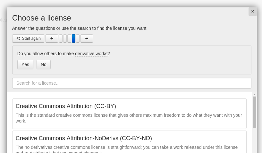The image size is (262, 153).
Task: Select the third question step indicator
Action: point(69,38)
